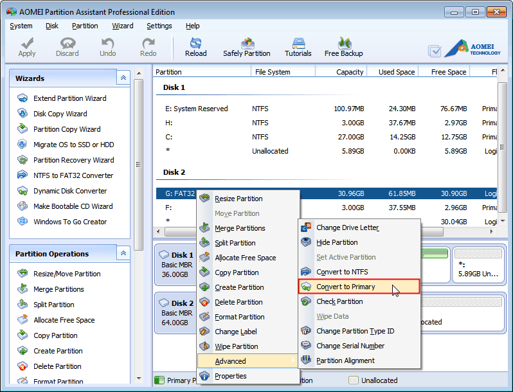Collapse the Partition Operations panel
The height and width of the screenshot is (392, 513).
pyautogui.click(x=123, y=253)
